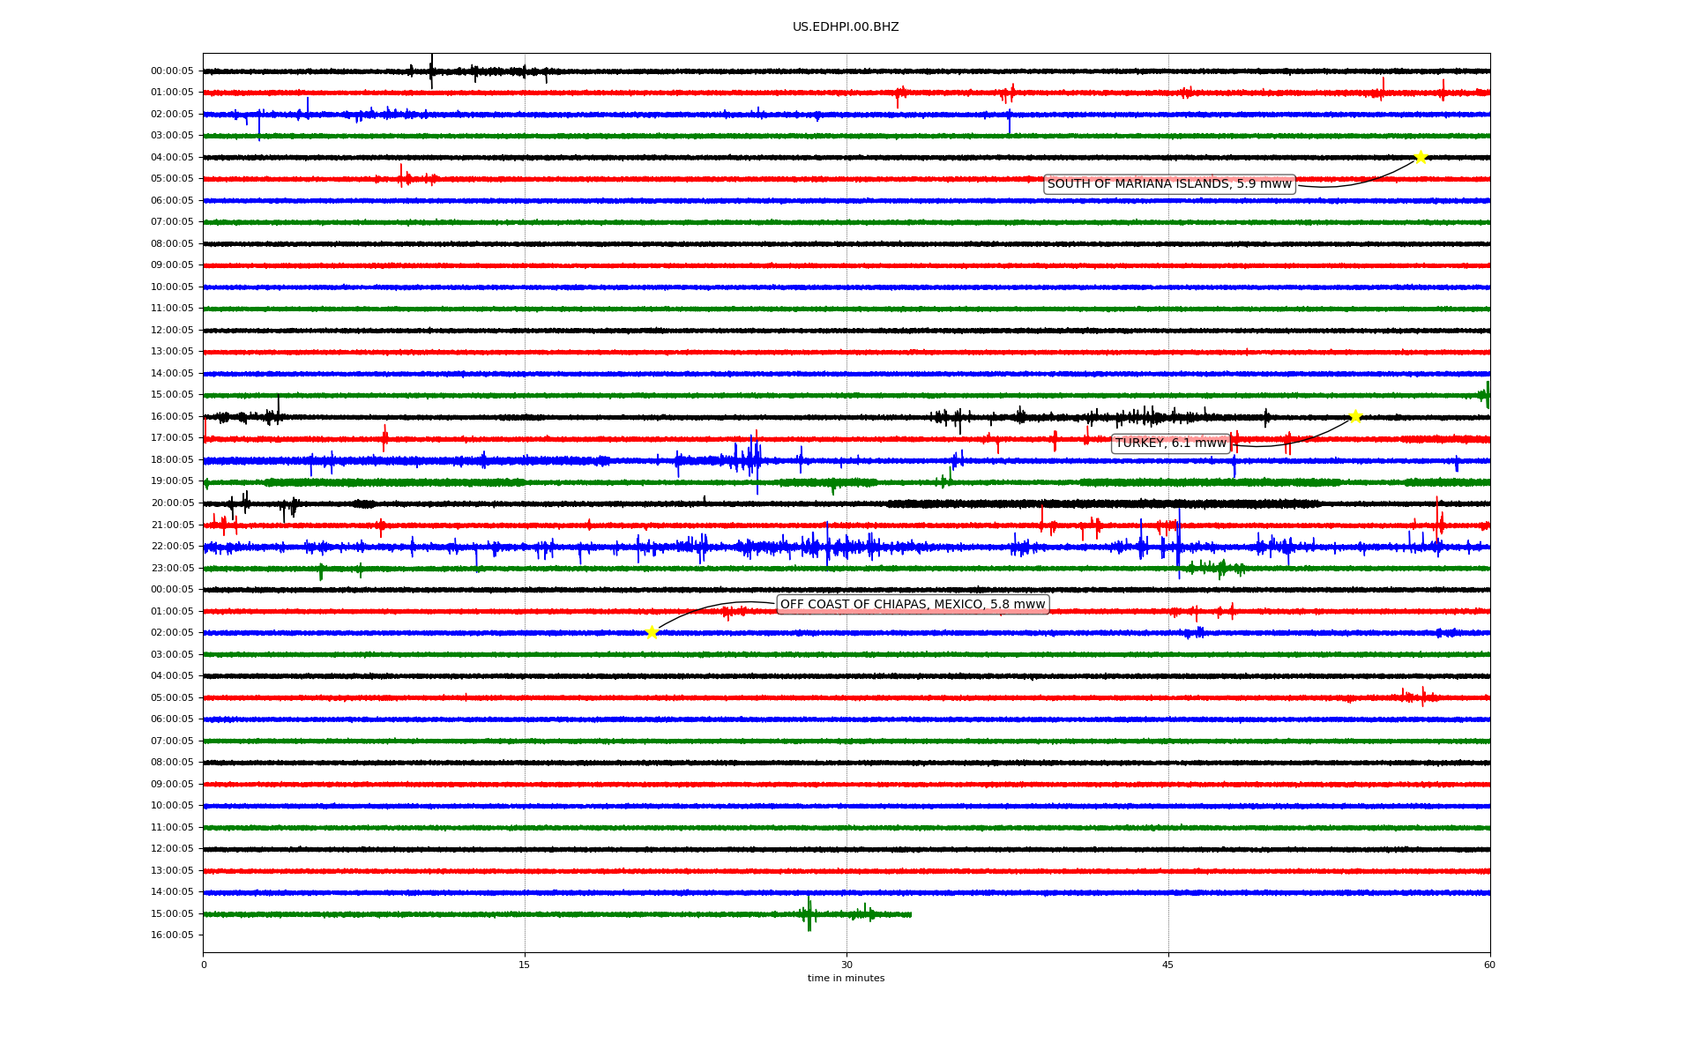
Task: Click the yellow star for the Turkey event
Action: [1355, 416]
